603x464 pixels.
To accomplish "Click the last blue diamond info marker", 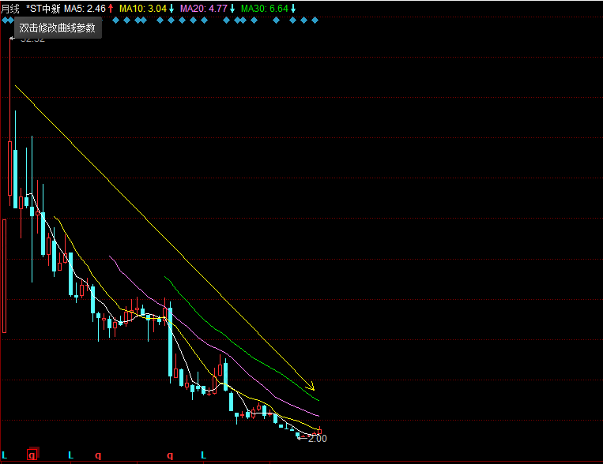I will (x=315, y=21).
